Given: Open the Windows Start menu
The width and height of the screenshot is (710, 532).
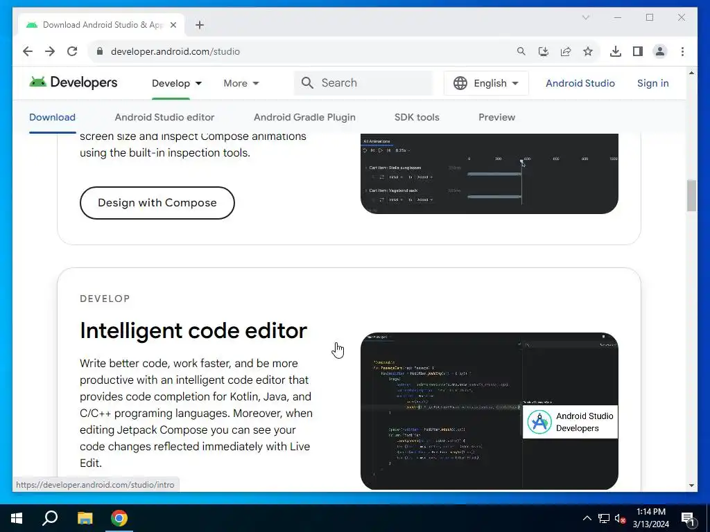Looking at the screenshot, I should pyautogui.click(x=17, y=518).
